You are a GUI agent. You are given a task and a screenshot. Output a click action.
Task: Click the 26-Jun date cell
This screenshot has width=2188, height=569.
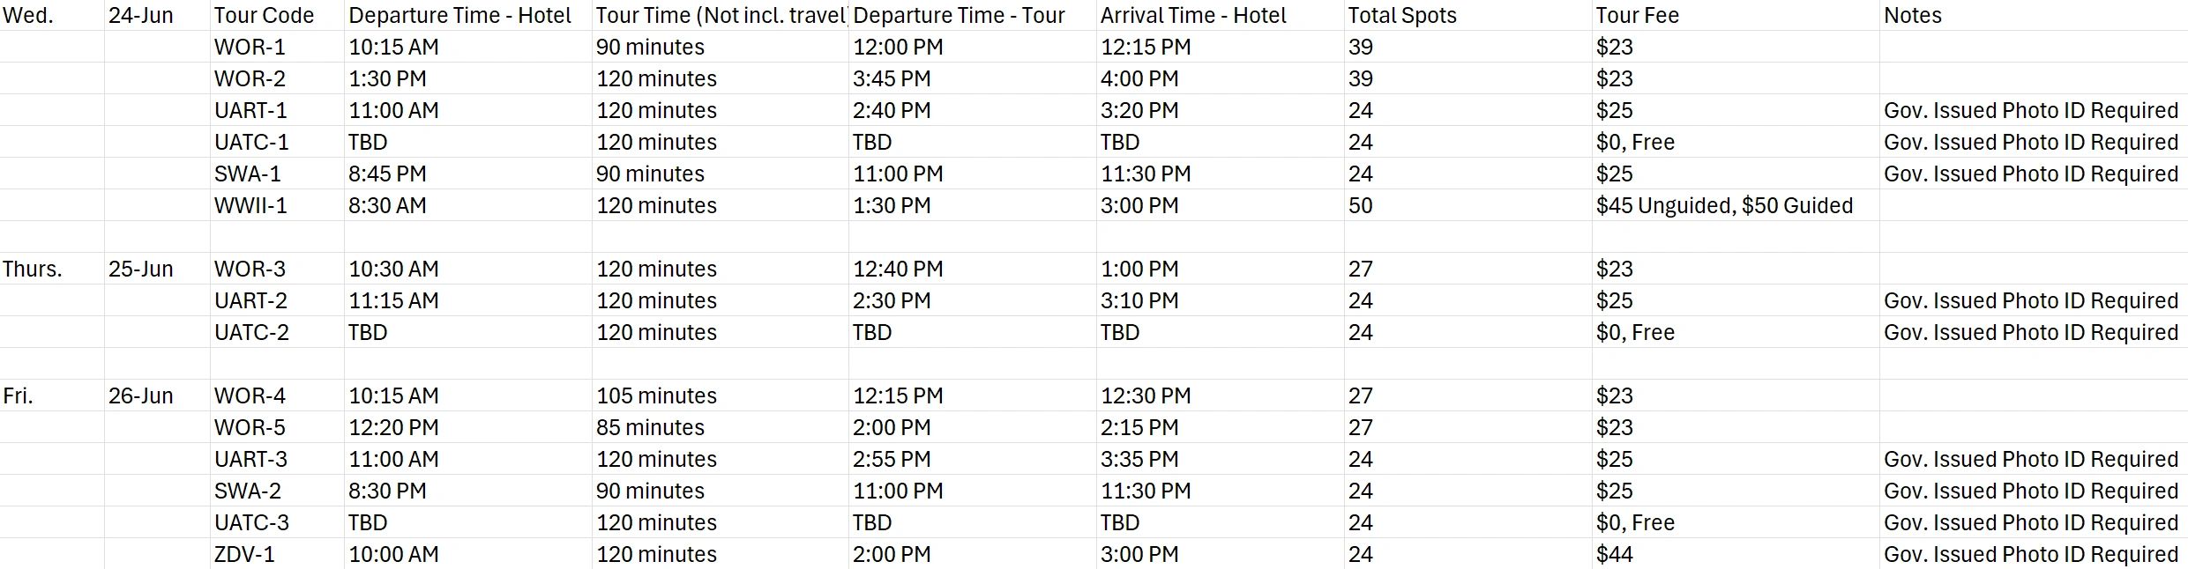pyautogui.click(x=140, y=396)
